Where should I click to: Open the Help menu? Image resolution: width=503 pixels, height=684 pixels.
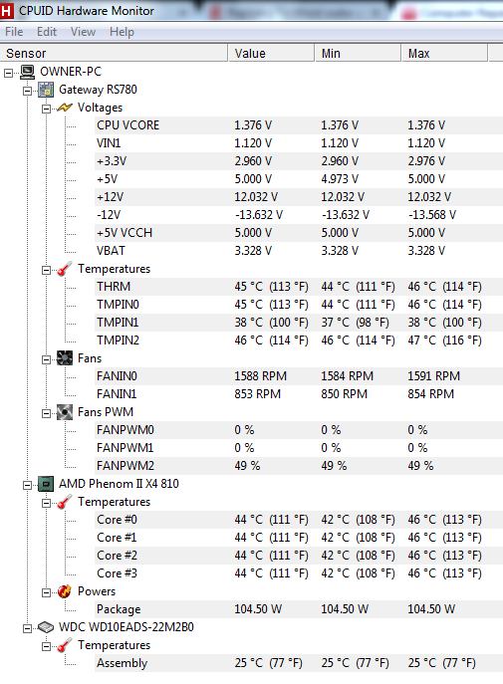coord(122,32)
